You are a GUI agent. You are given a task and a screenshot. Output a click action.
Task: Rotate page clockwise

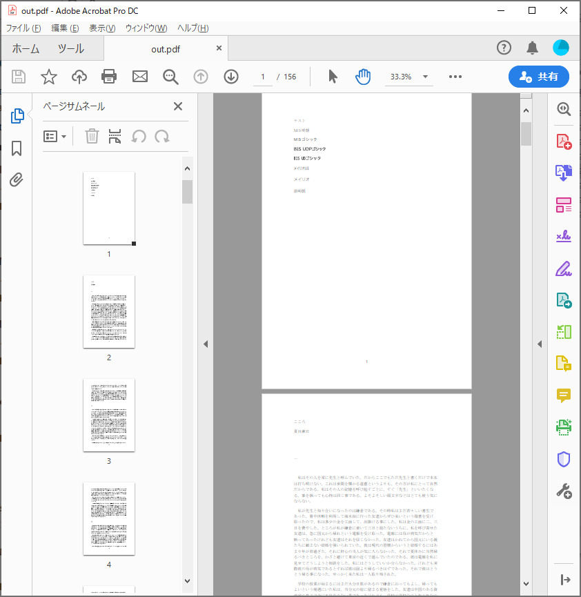(x=162, y=136)
